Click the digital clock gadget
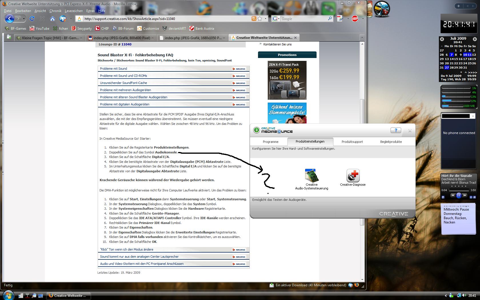Image resolution: width=480 pixels, height=300 pixels. click(x=458, y=23)
